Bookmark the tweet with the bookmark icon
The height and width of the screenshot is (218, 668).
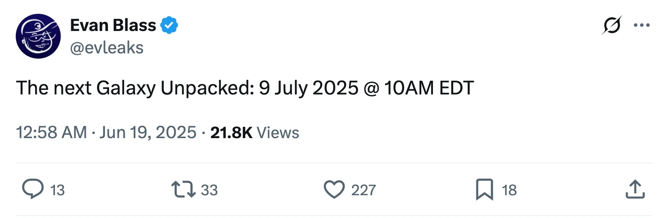click(x=484, y=189)
